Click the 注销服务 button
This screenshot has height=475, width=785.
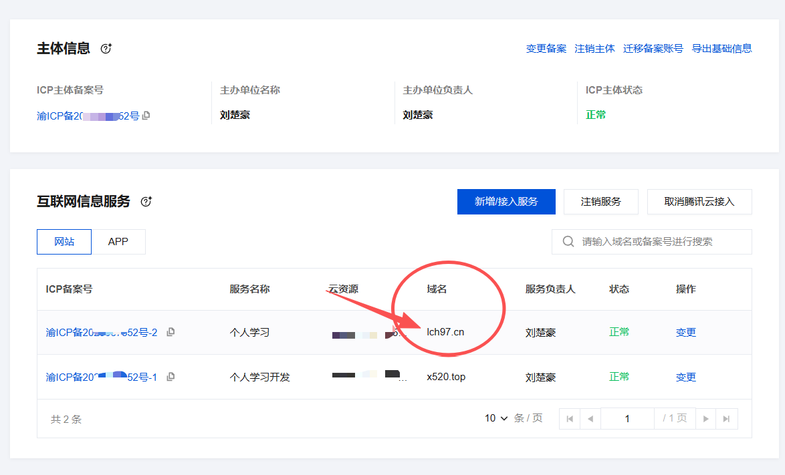pyautogui.click(x=600, y=202)
